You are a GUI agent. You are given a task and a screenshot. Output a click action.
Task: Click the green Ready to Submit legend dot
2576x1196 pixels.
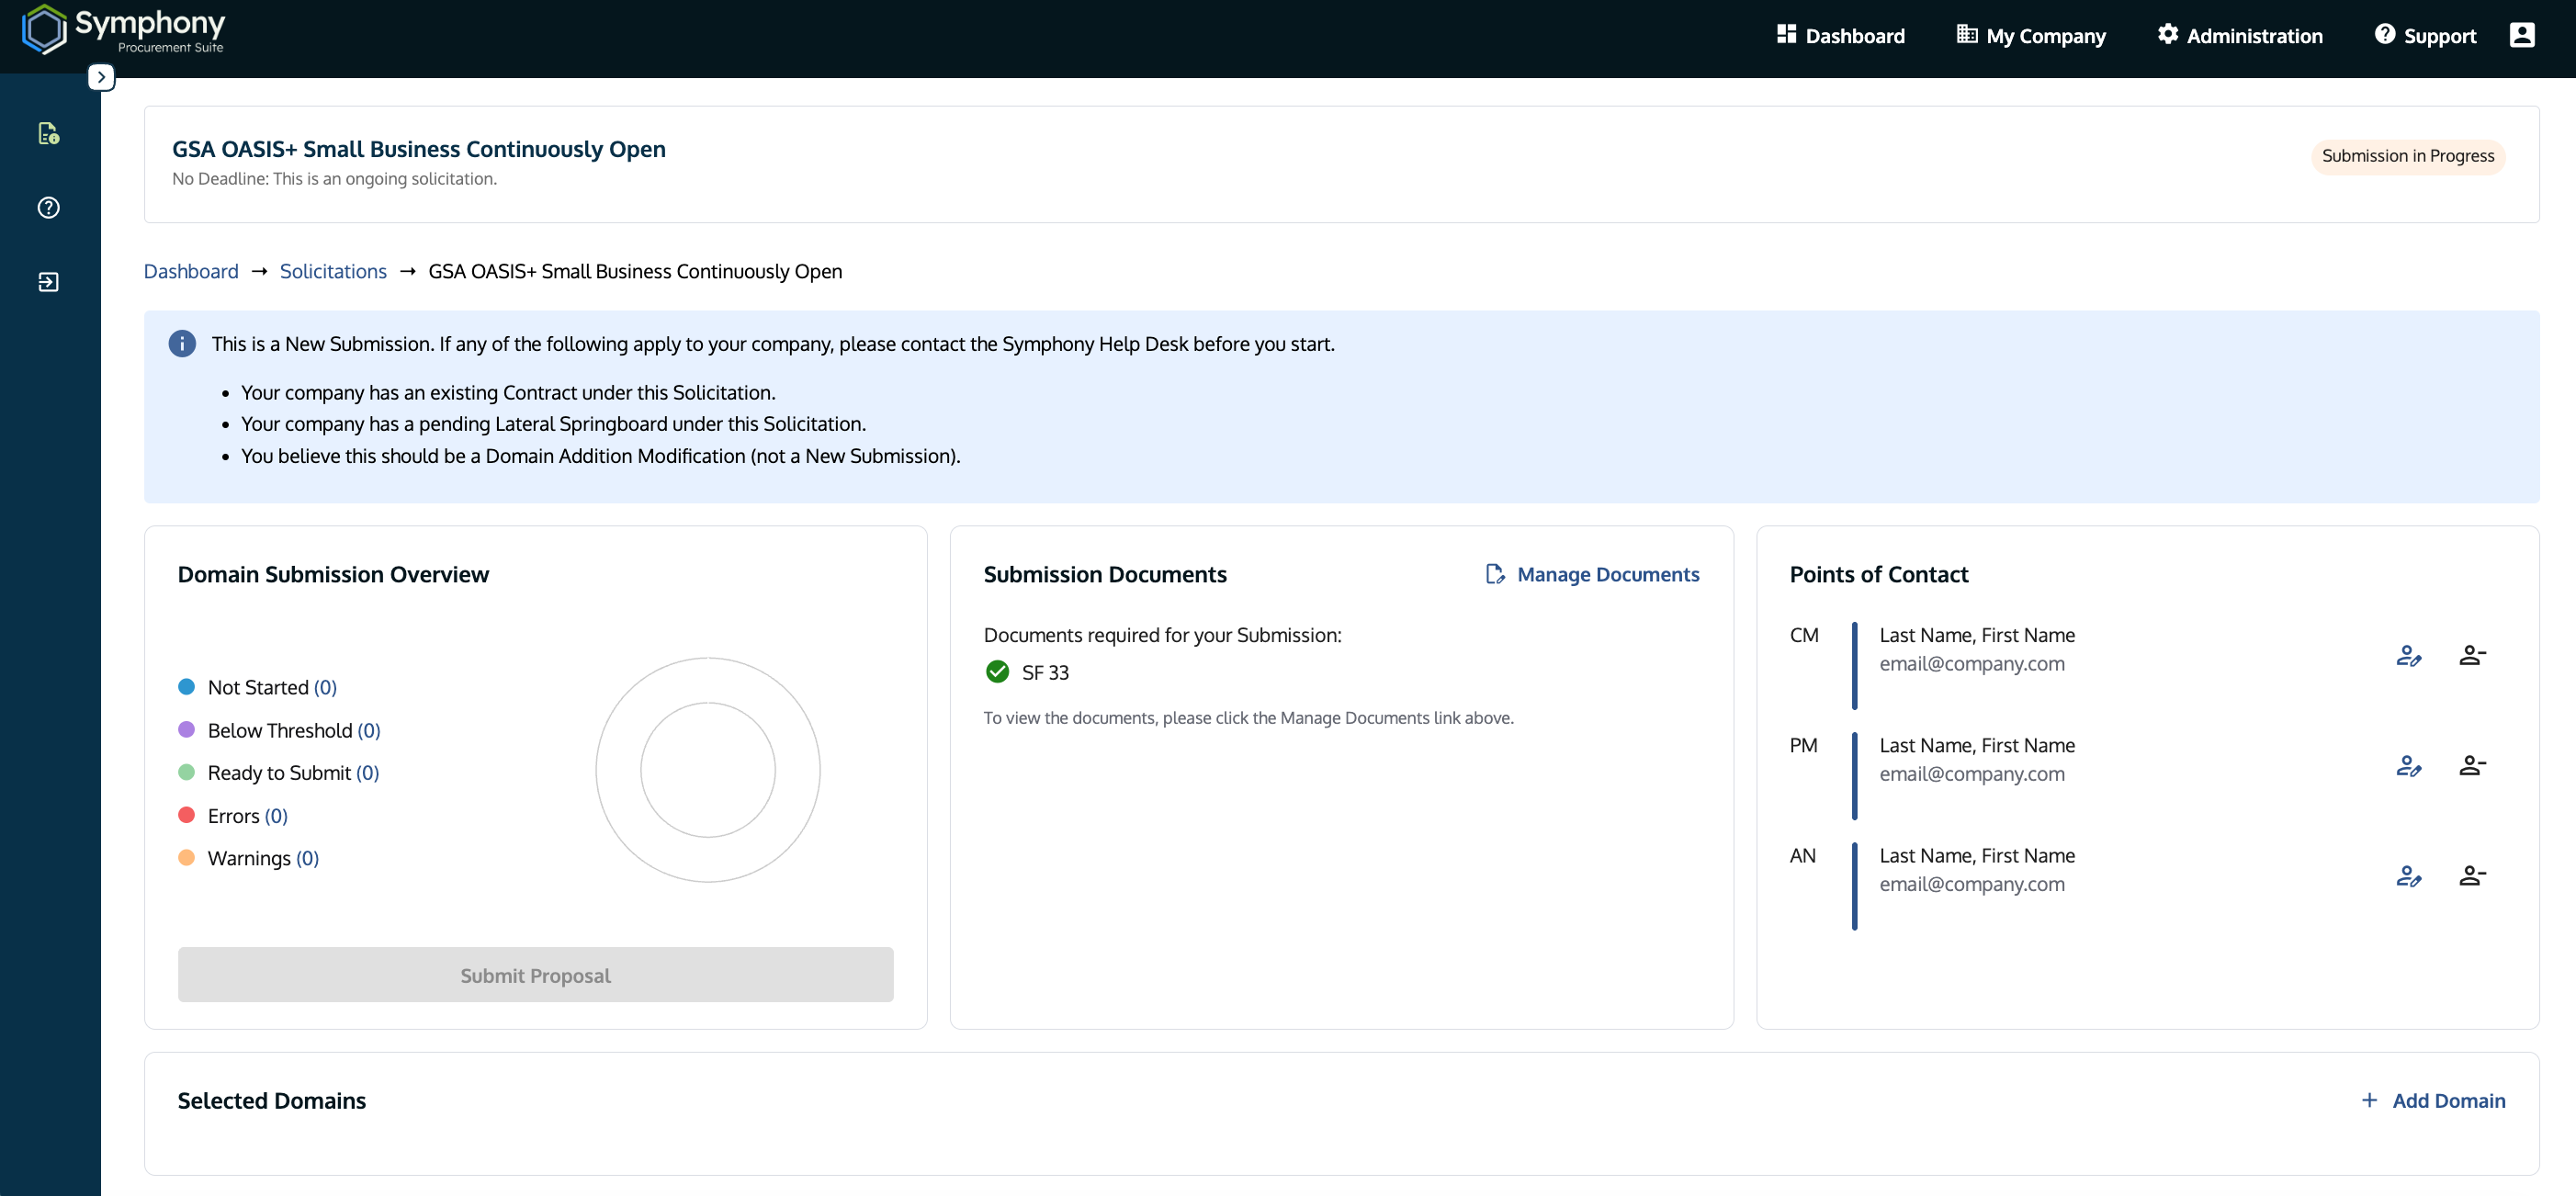point(186,772)
